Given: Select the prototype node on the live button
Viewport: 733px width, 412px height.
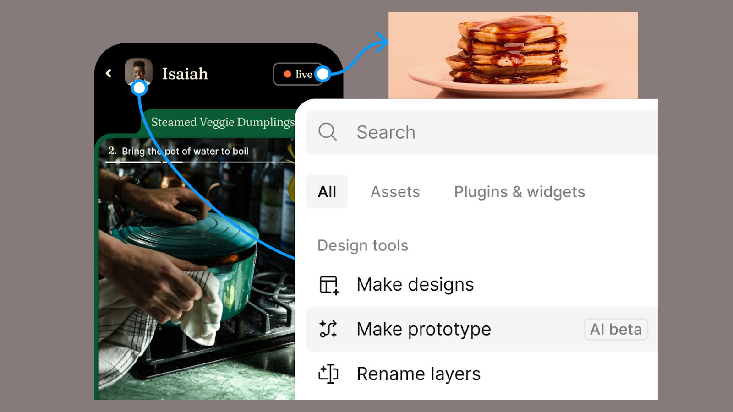Looking at the screenshot, I should point(323,74).
